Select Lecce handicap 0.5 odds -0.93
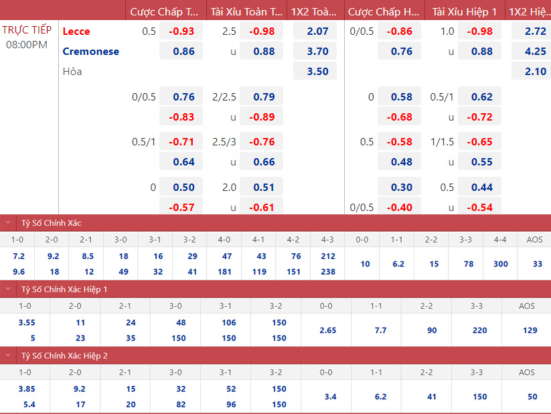The image size is (551, 414). [x=181, y=31]
